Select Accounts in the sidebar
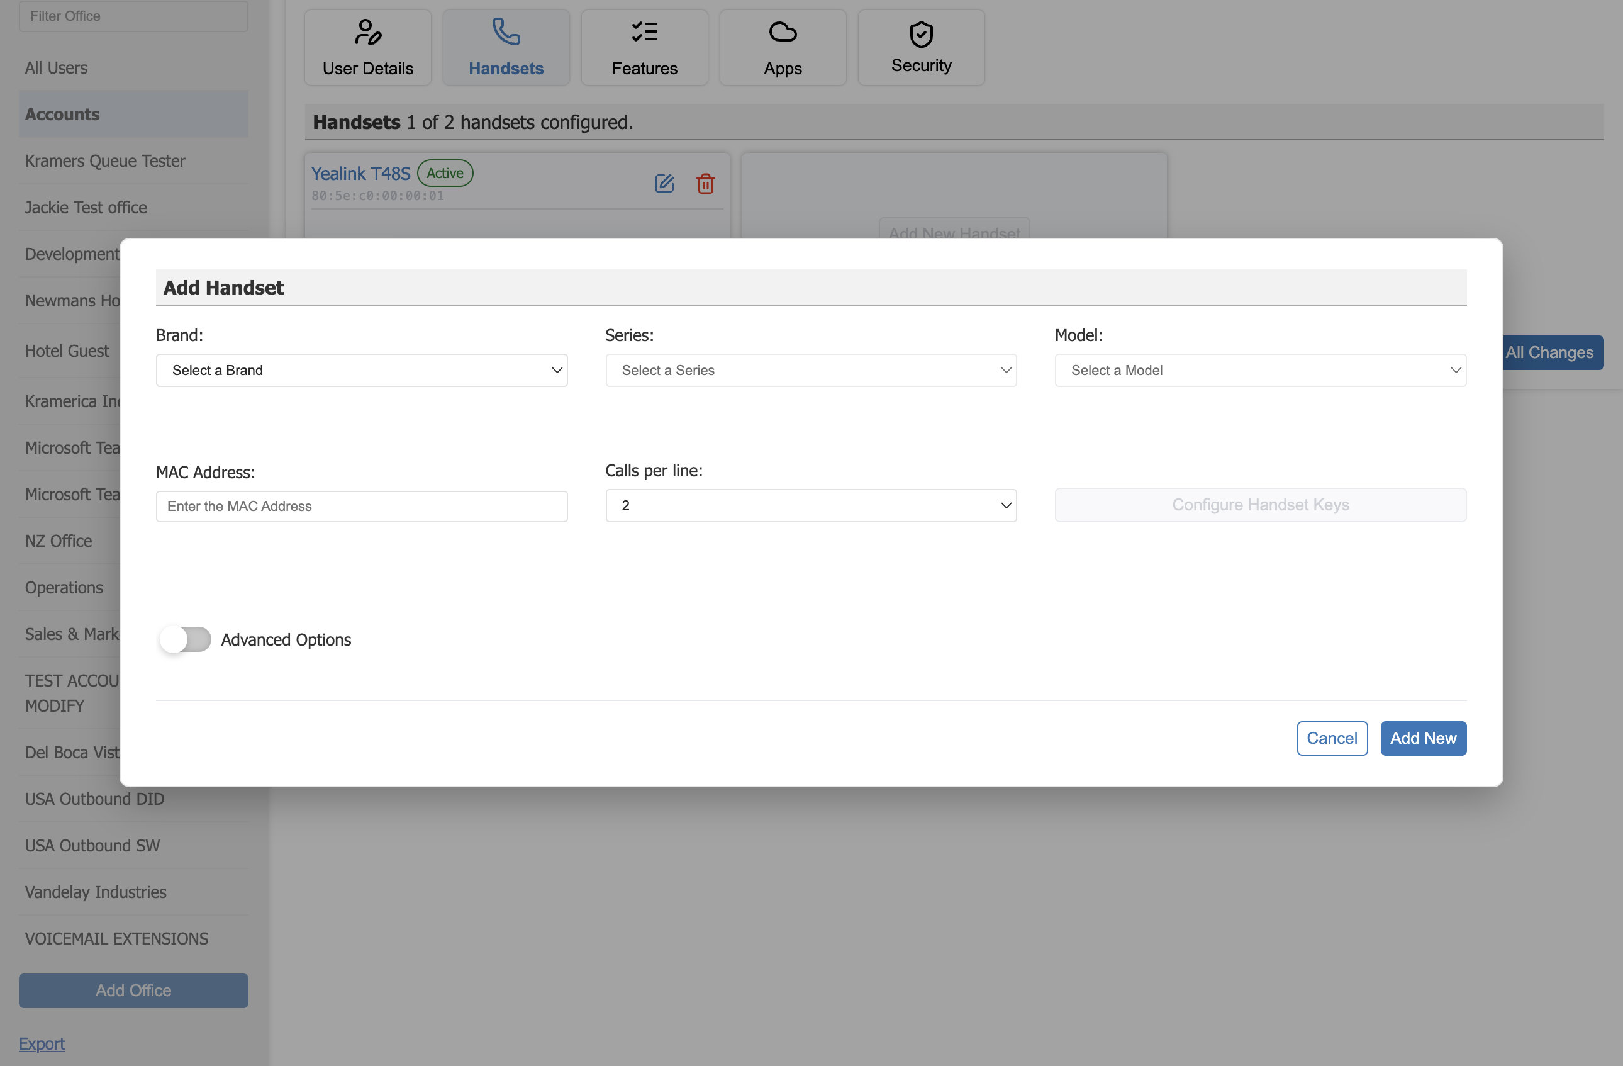Image resolution: width=1623 pixels, height=1066 pixels. pyautogui.click(x=133, y=114)
